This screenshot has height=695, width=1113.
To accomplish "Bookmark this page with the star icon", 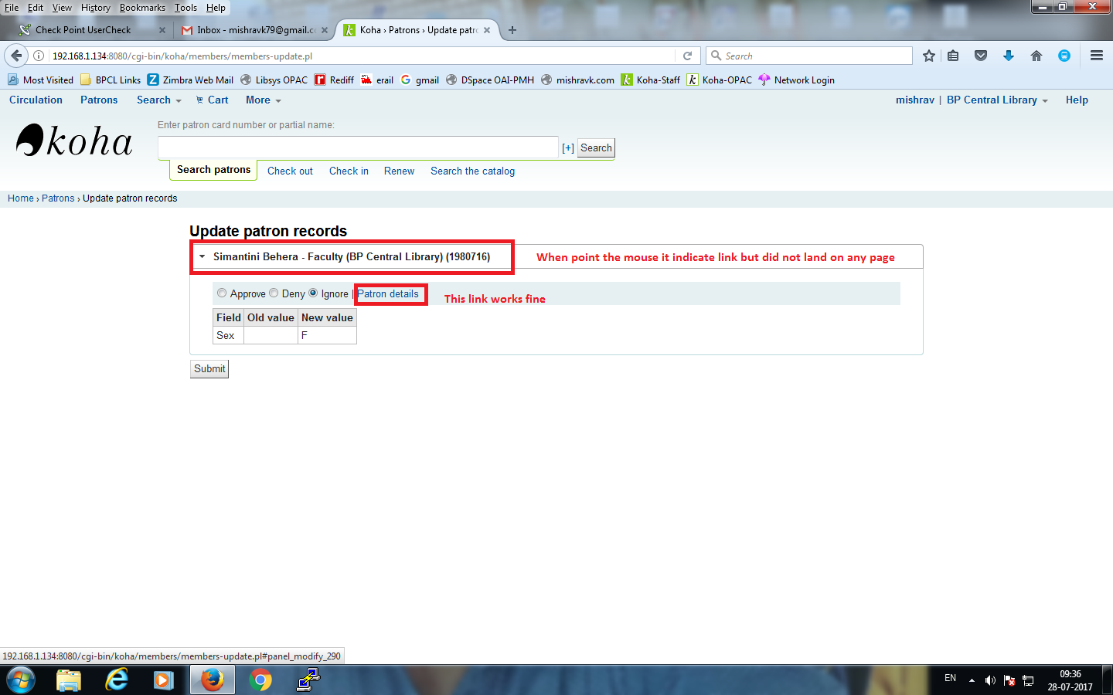I will 929,56.
